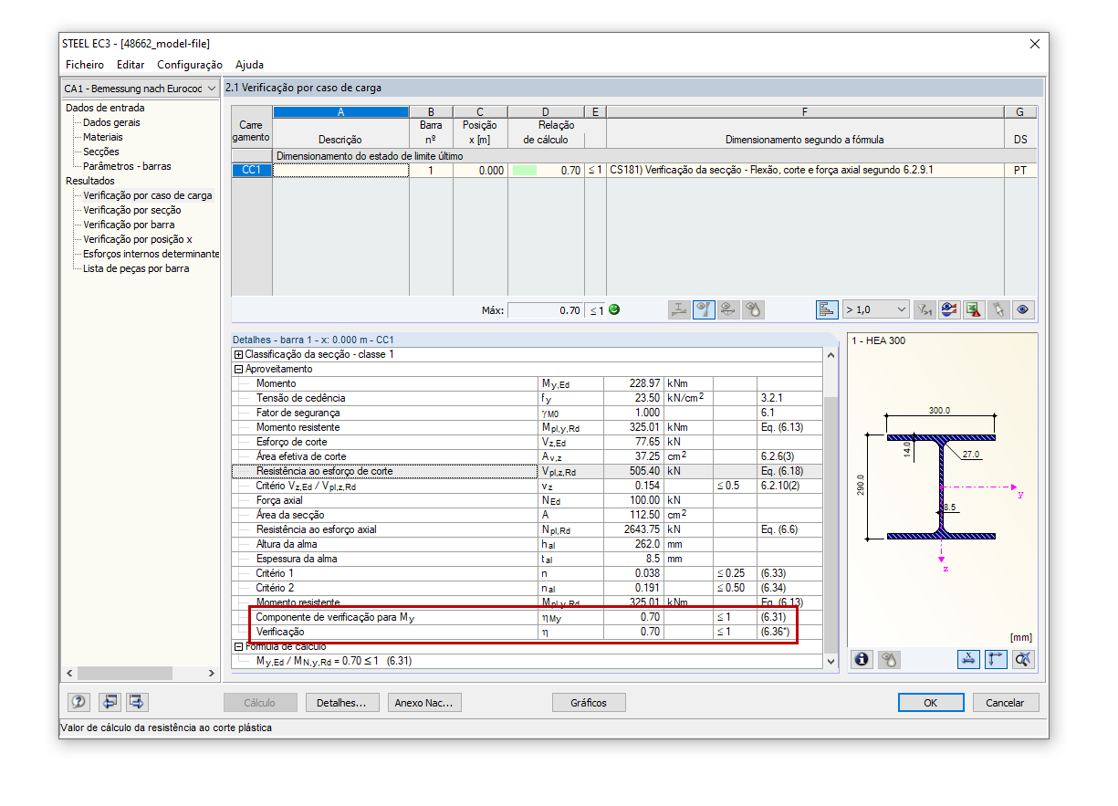Screen dimensions: 1118x806
Task: Click the Máx 0.70 value field
Action: pos(546,310)
